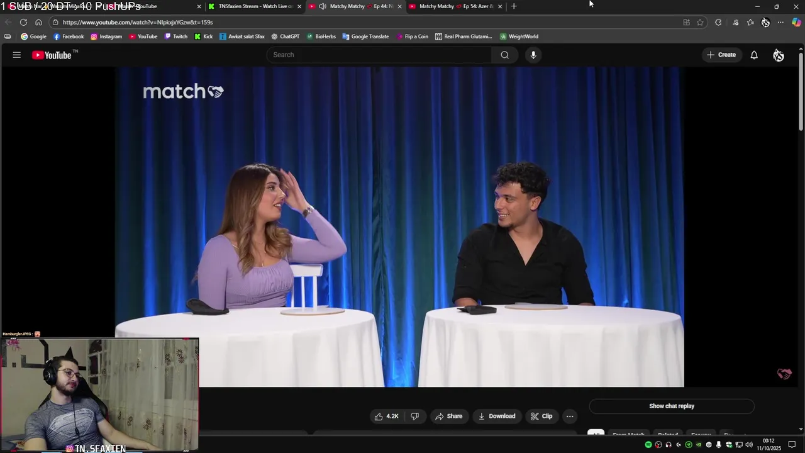Open the clock showing 00:12

pyautogui.click(x=769, y=444)
